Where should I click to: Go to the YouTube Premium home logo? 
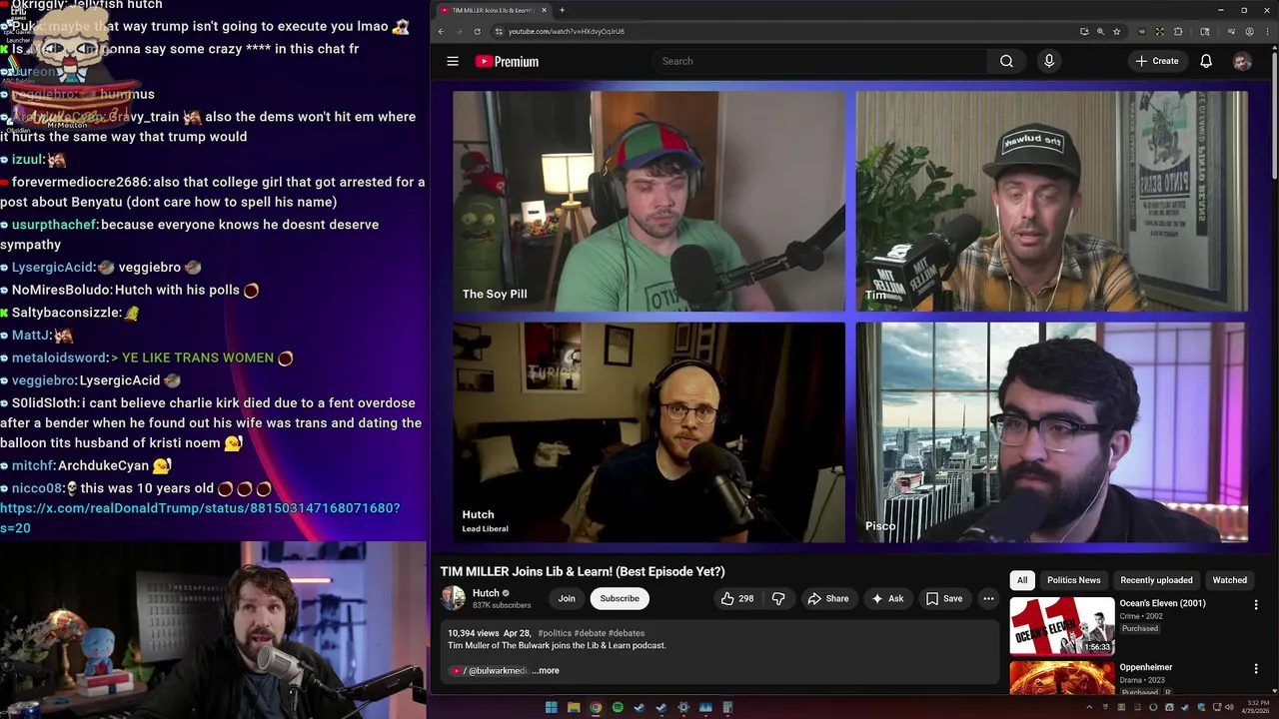507,61
